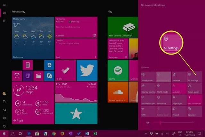
Task: Open the VPN quick action
Action: 148,111
